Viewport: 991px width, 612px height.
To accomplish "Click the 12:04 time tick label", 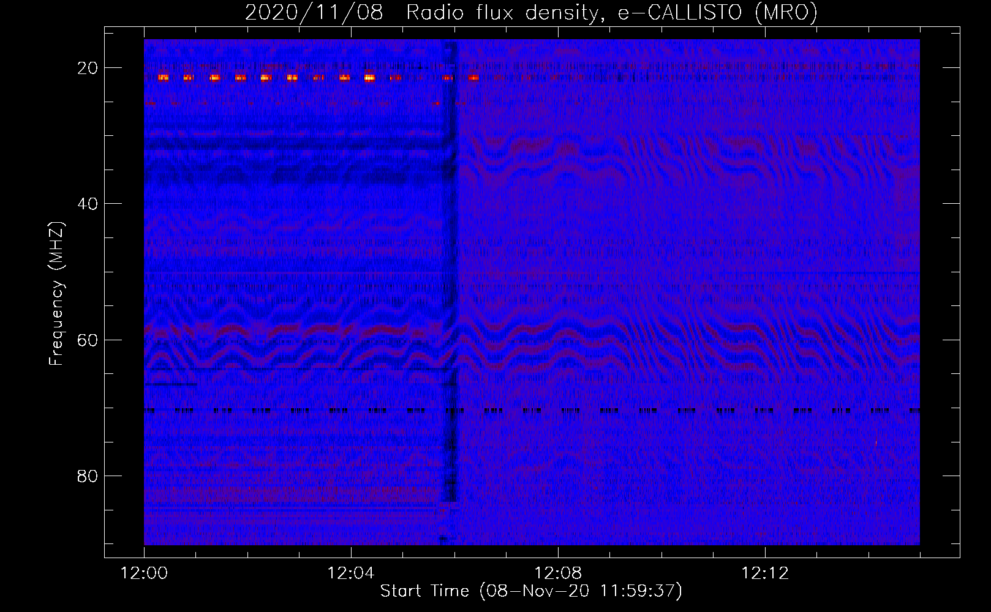I will [351, 573].
